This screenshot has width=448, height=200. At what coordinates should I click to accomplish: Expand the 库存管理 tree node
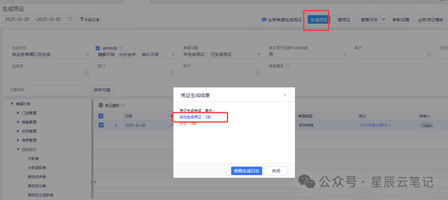point(18,140)
